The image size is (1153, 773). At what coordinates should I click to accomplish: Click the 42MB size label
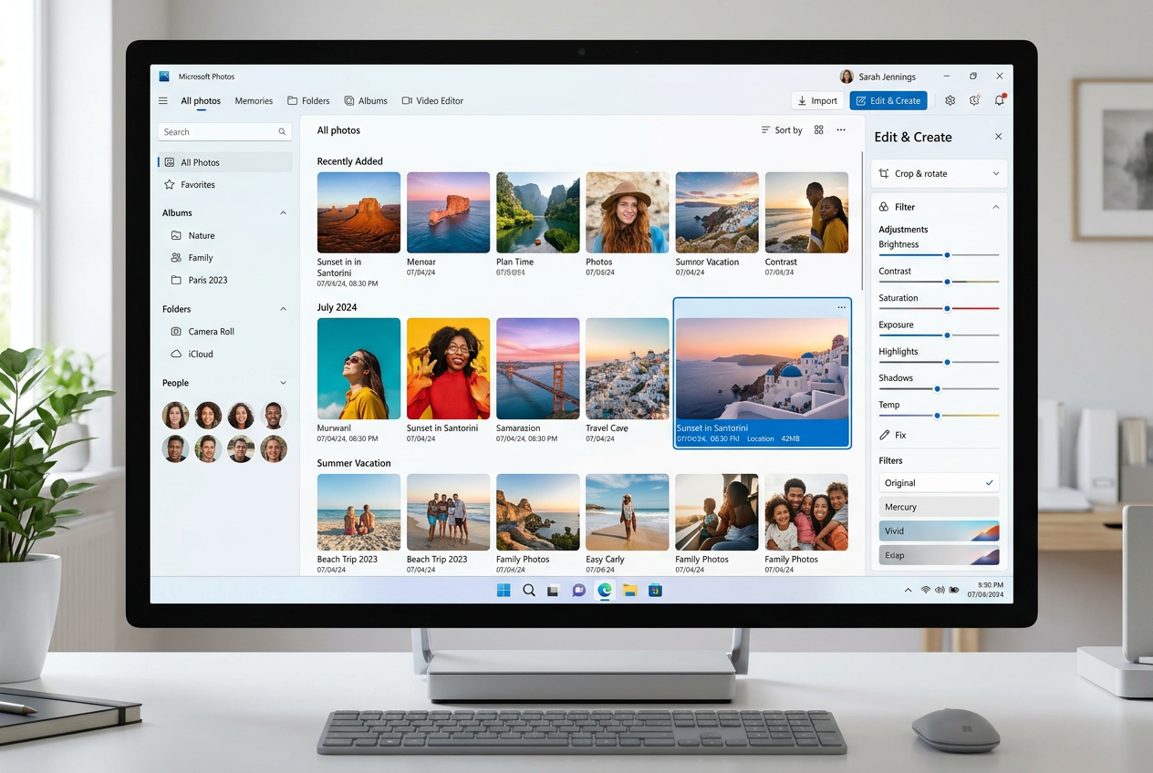point(790,439)
